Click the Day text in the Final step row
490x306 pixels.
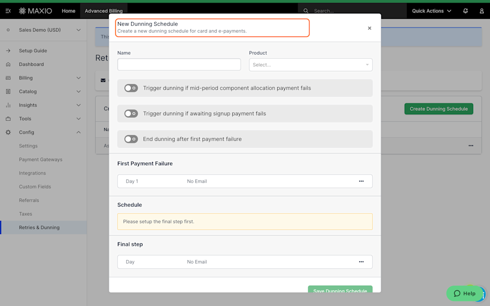(x=130, y=262)
